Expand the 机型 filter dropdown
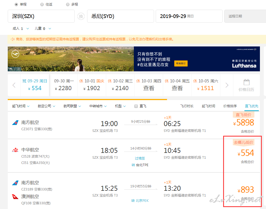The width and height of the screenshot is (266, 209). coord(120,106)
